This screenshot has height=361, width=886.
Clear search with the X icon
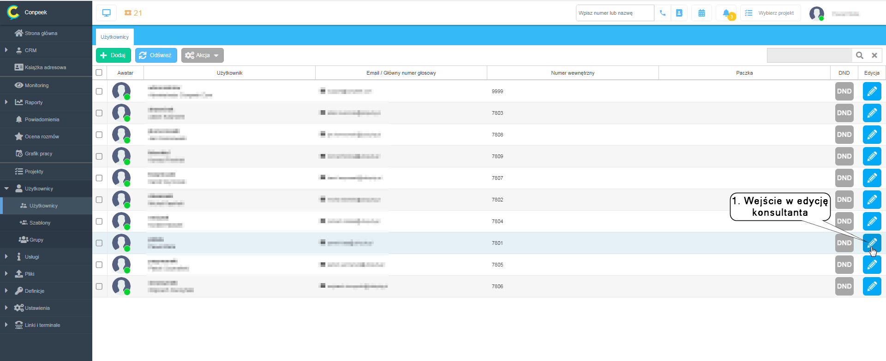click(874, 55)
